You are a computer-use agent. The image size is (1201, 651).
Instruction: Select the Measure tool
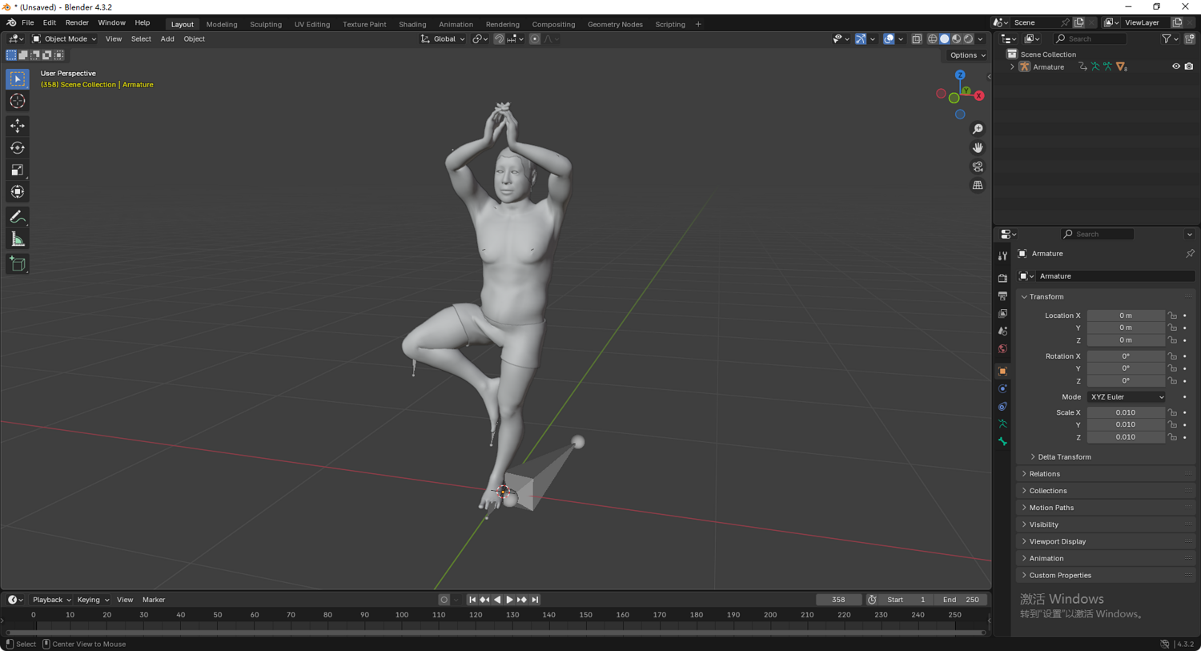18,239
